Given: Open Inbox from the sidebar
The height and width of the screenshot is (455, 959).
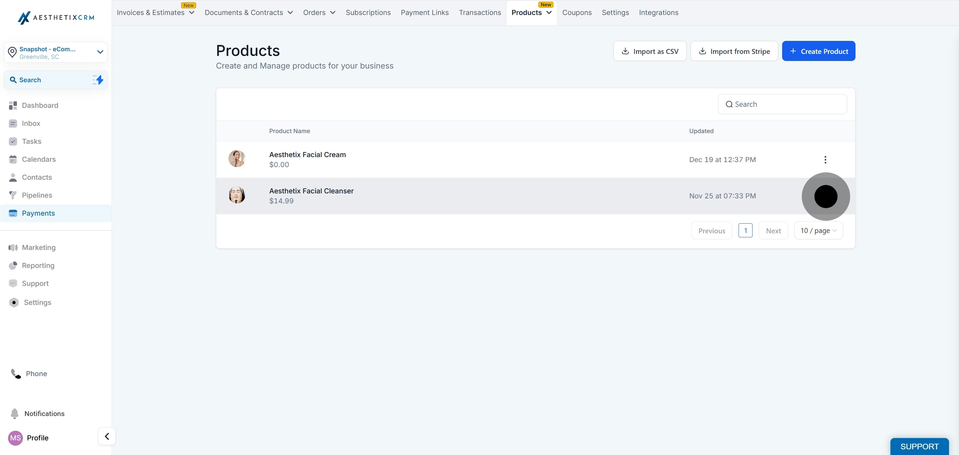Looking at the screenshot, I should point(31,123).
